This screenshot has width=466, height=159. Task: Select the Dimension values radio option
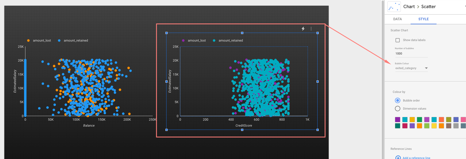pos(398,109)
